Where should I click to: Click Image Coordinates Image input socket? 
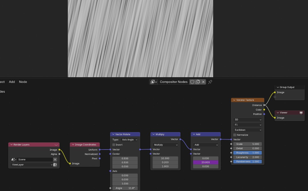pos(70,164)
